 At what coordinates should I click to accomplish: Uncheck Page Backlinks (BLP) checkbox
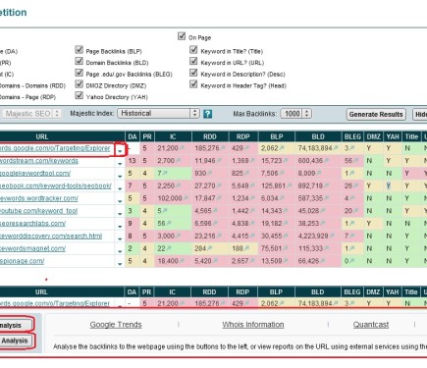pyautogui.click(x=79, y=50)
